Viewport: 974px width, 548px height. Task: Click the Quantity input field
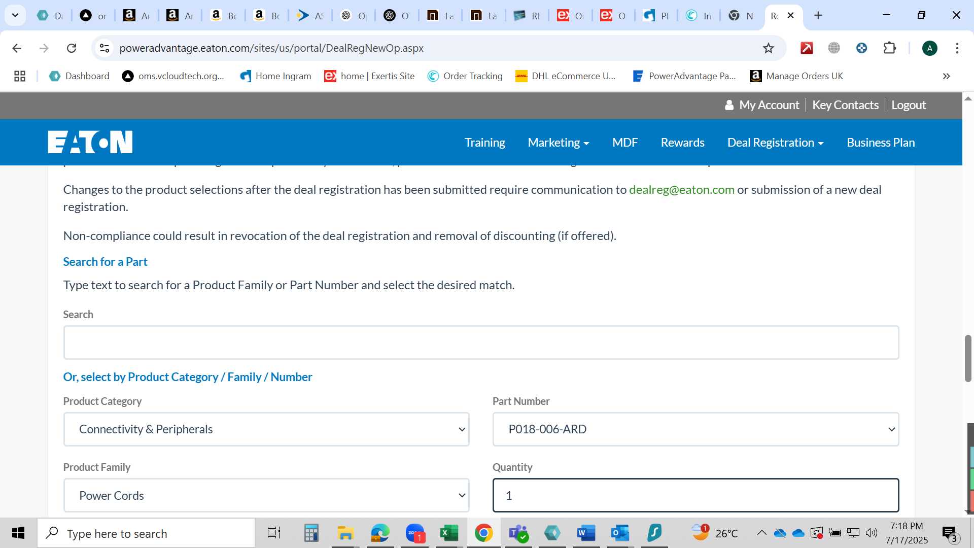coord(695,495)
